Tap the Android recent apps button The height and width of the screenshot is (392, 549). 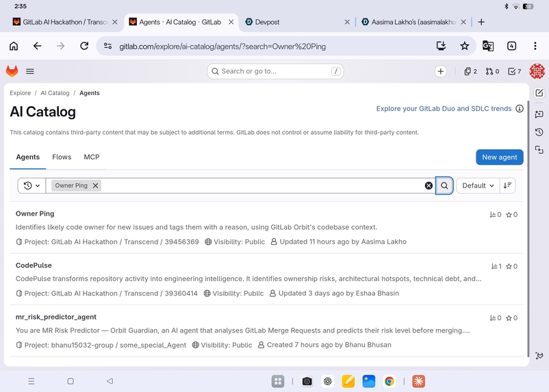tap(31, 381)
